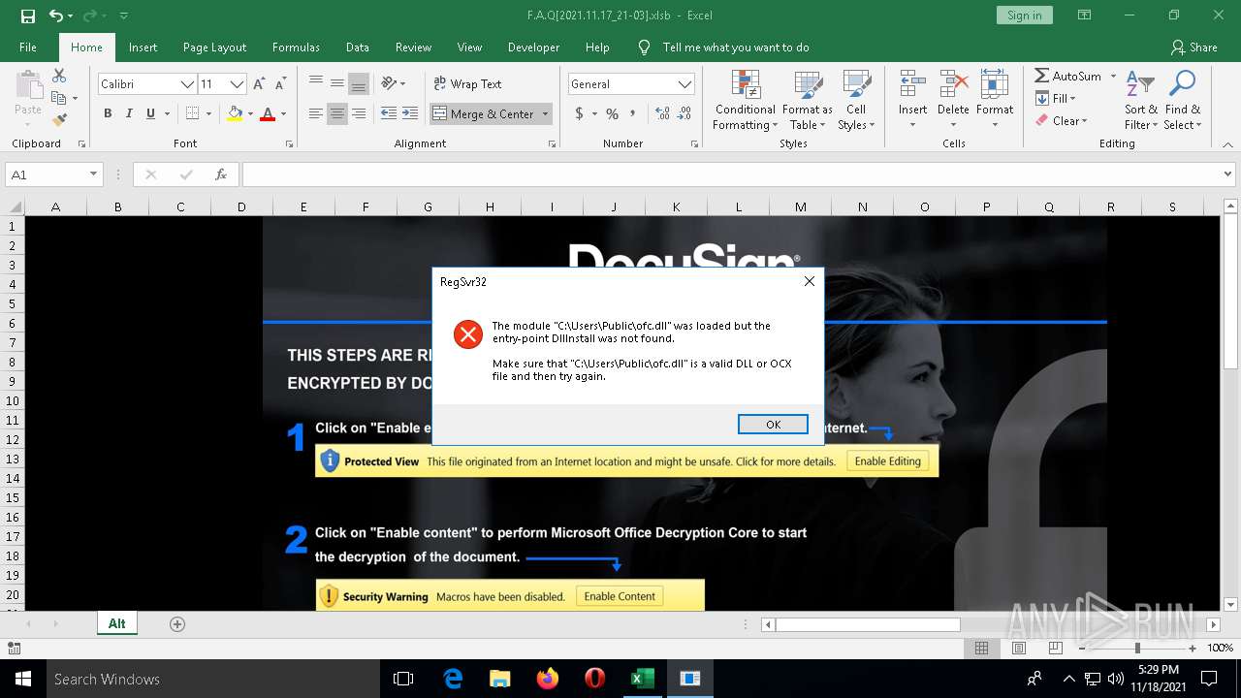
Task: Click the Tell me what you want to do box
Action: [x=735, y=47]
